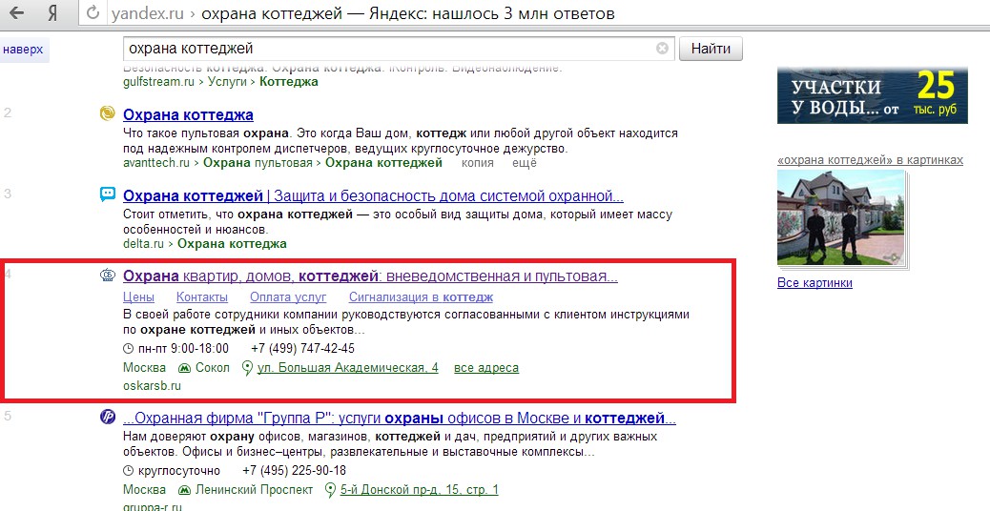990x511 pixels.
Task: Click Охрана коттеджа breadcrumb under delta.ru
Action: click(x=233, y=243)
